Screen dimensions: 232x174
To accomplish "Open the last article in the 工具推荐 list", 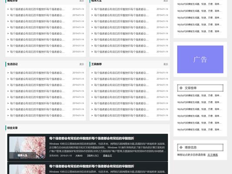I will [121, 115].
